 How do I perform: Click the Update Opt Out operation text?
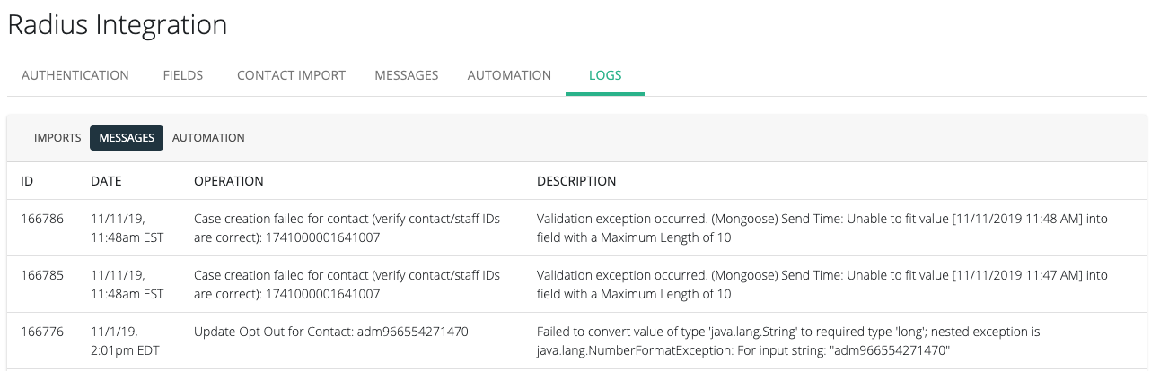point(330,332)
